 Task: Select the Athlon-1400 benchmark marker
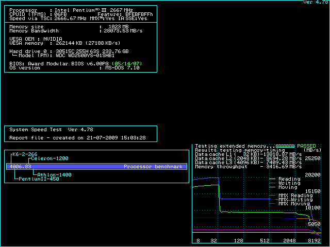(55, 175)
